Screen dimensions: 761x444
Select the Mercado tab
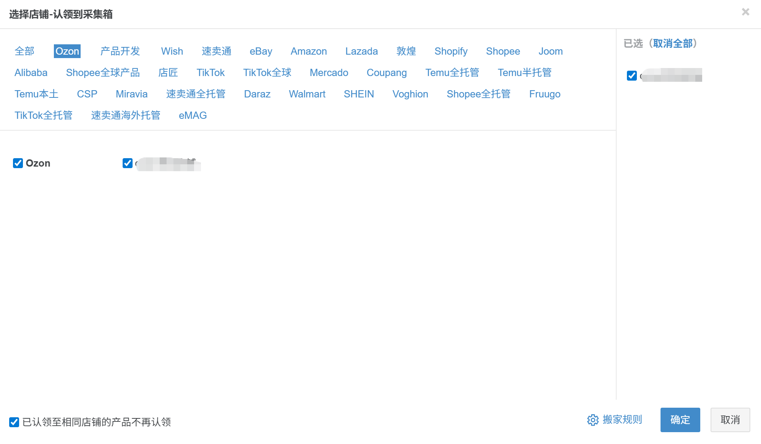[x=329, y=73]
